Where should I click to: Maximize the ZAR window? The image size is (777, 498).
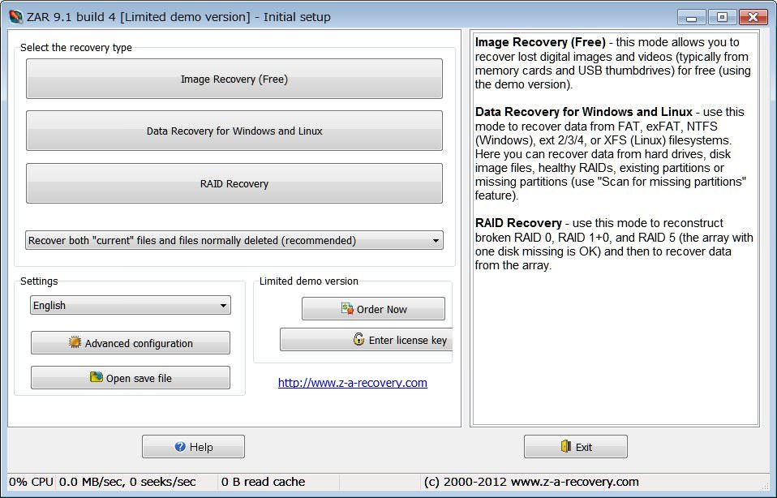pos(722,17)
